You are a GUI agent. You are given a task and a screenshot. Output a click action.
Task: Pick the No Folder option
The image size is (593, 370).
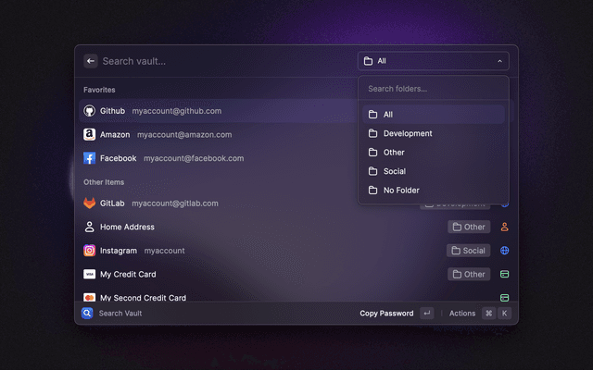coord(401,191)
